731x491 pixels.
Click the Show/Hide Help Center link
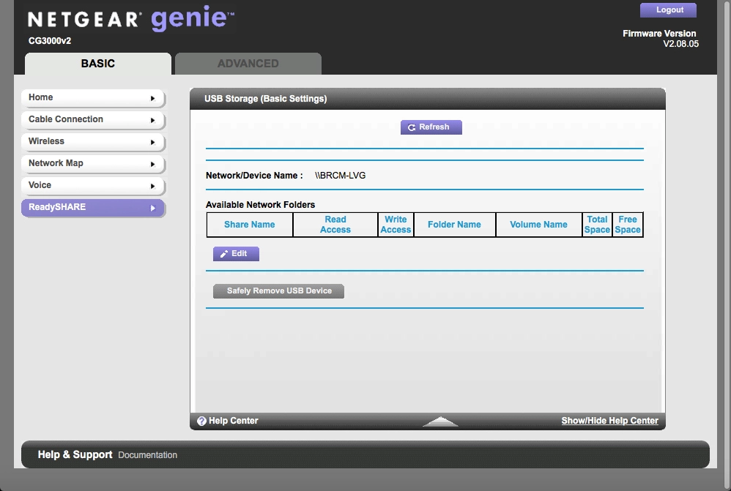coord(609,421)
